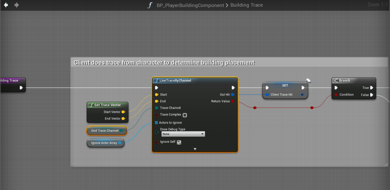Image resolution: width=390 pixels, height=190 pixels.
Task: Click the replication icon above SET node
Action: click(308, 80)
